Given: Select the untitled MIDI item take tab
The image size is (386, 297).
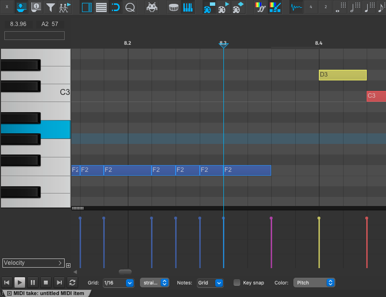Looking at the screenshot, I should click(46, 294).
